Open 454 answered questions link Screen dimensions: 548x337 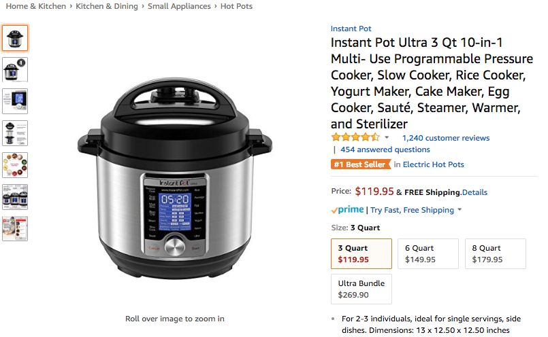click(x=385, y=149)
